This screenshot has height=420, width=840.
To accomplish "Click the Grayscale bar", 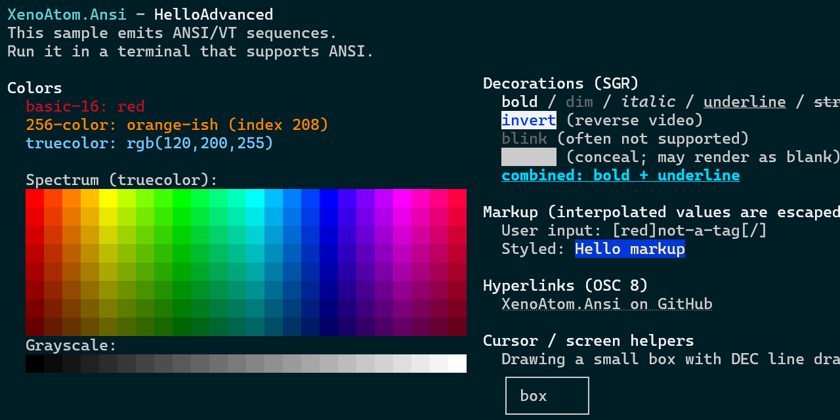I will point(246,363).
